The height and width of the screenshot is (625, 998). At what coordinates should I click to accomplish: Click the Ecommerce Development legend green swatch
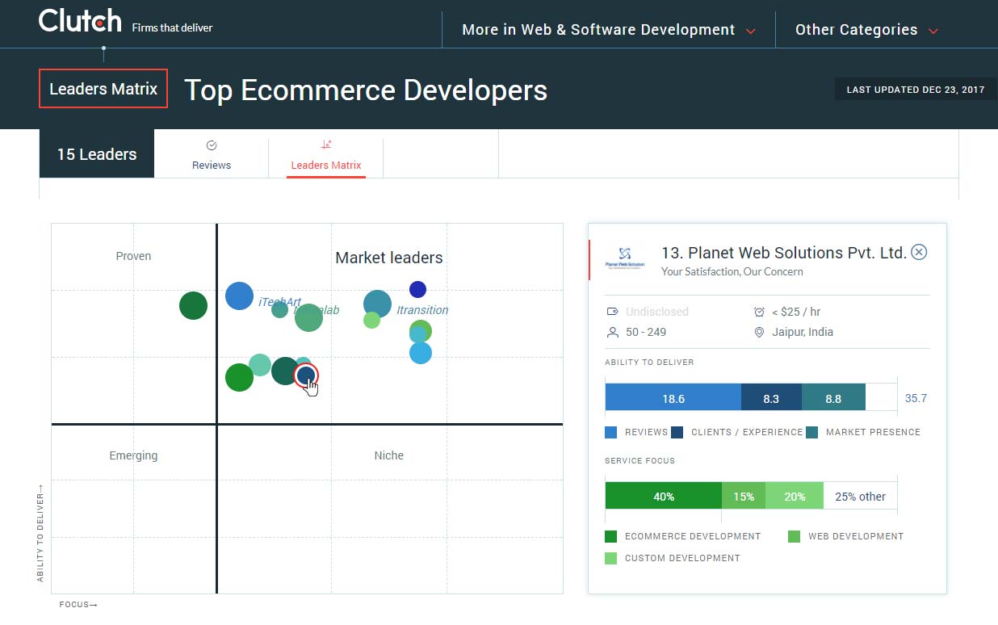tap(611, 536)
